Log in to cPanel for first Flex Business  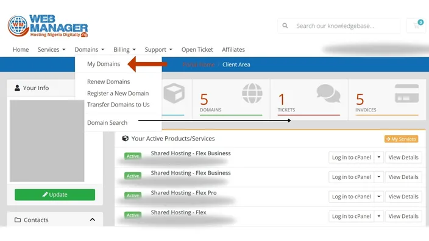[351, 158]
